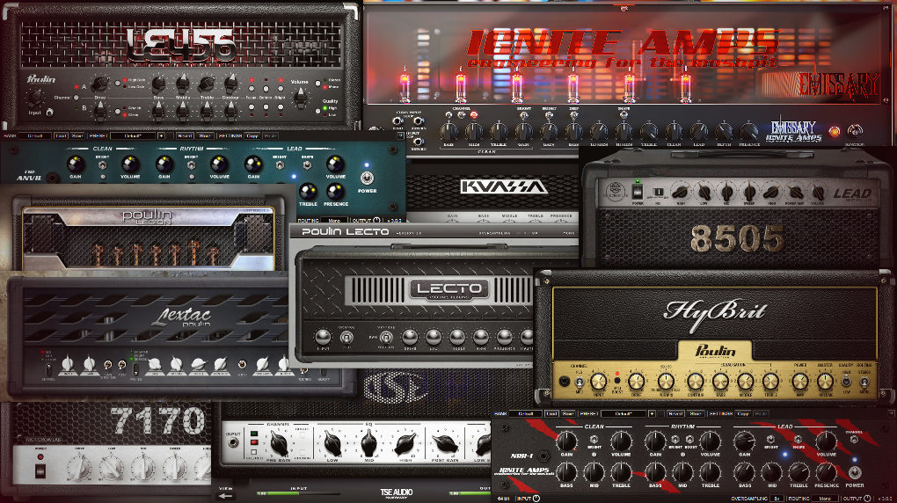Click the NRR-1 input jack
The width and height of the screenshot is (897, 503).
543,456
